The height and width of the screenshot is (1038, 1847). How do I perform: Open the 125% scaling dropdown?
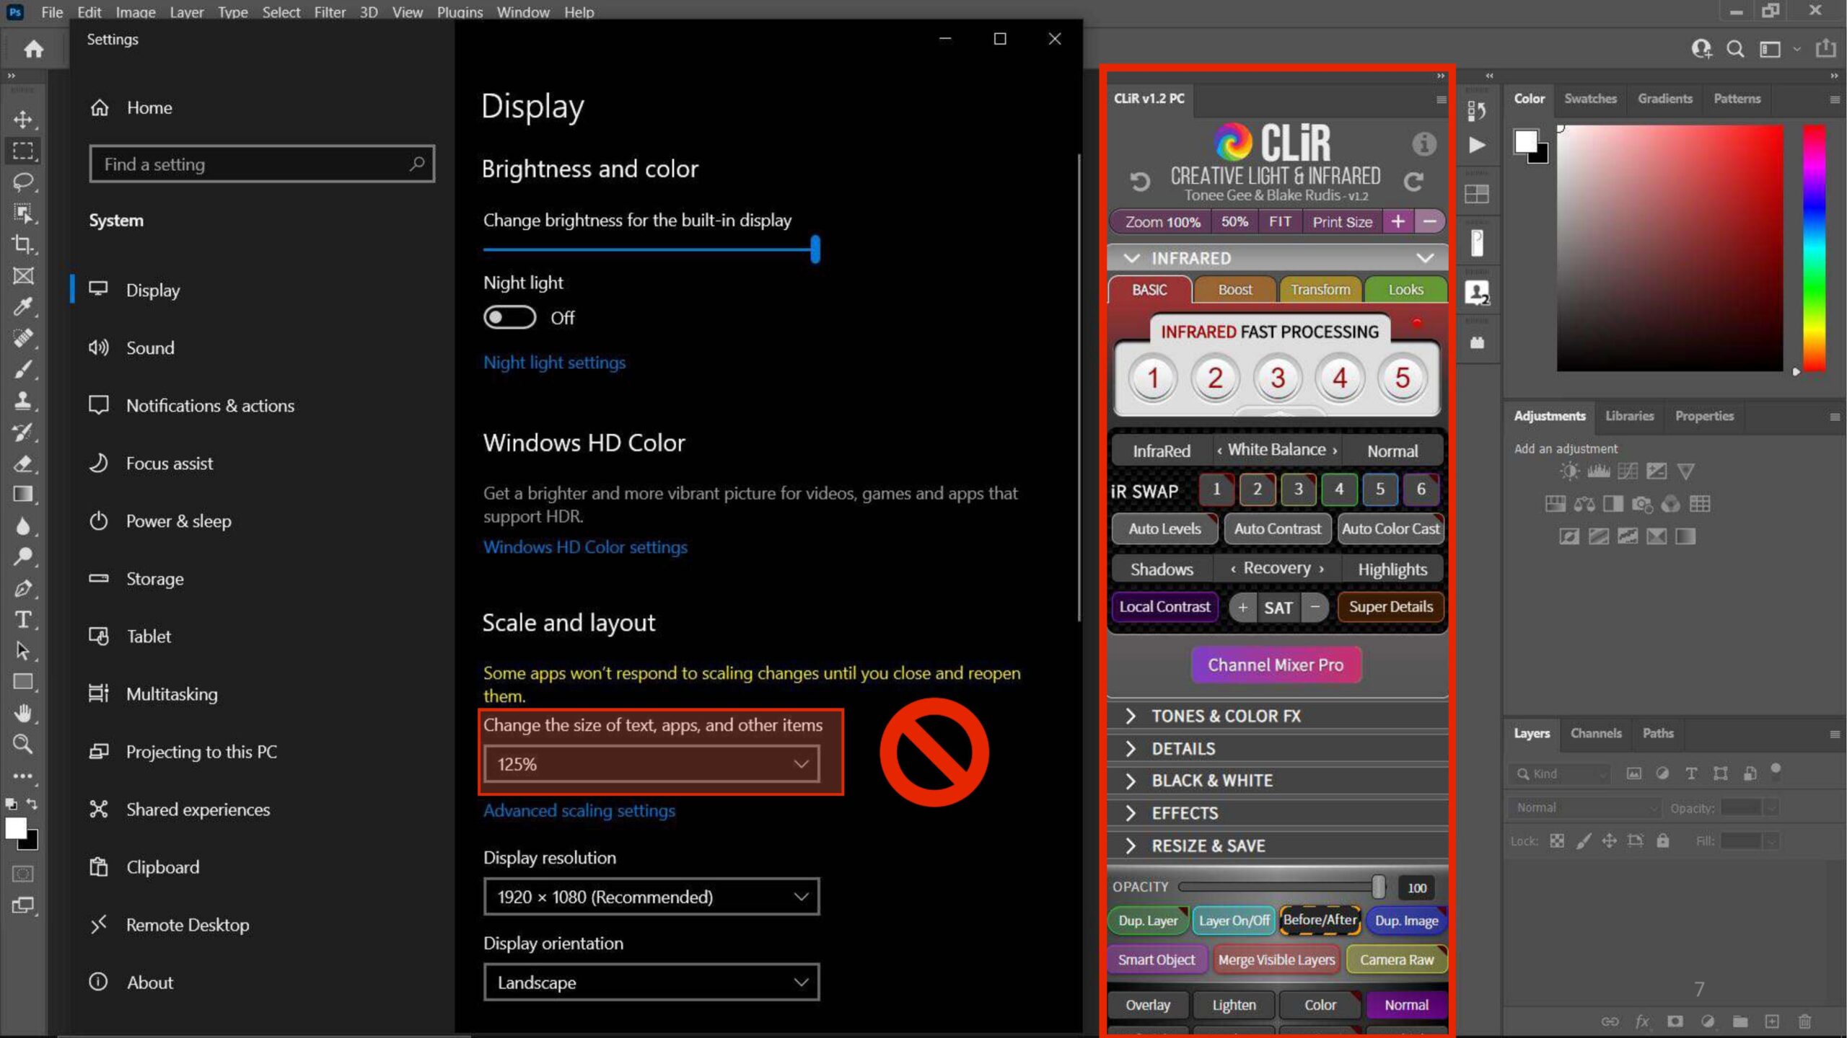[x=652, y=764]
